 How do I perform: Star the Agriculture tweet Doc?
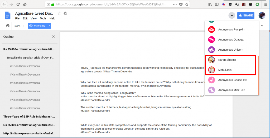pyautogui.click(x=59, y=13)
